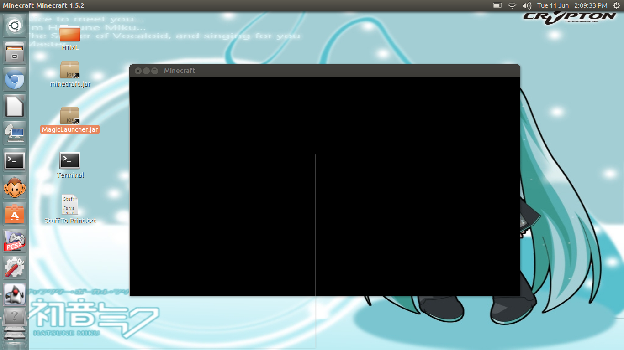
Task: Open the monkey face application in launcher
Action: [x=15, y=187]
